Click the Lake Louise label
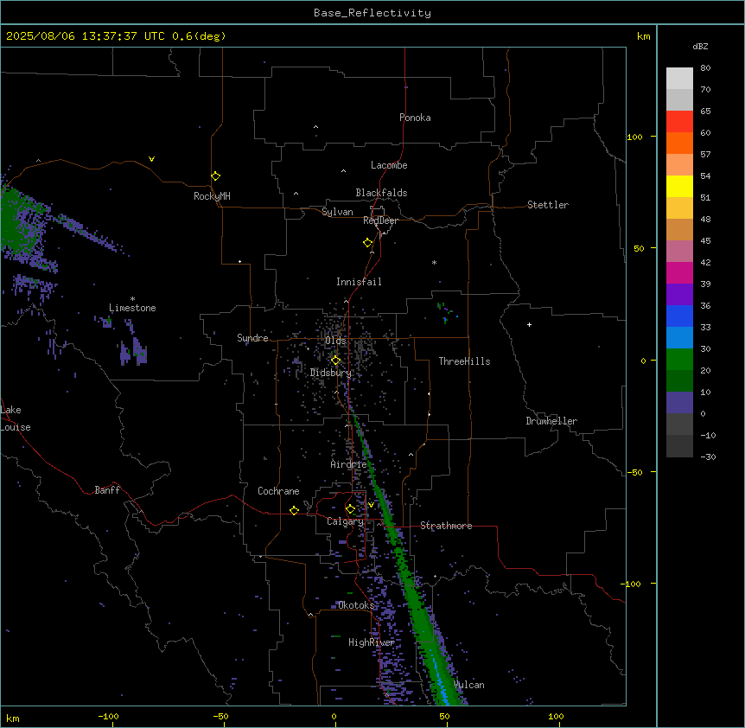Screen dimensions: 745x728 pos(14,418)
